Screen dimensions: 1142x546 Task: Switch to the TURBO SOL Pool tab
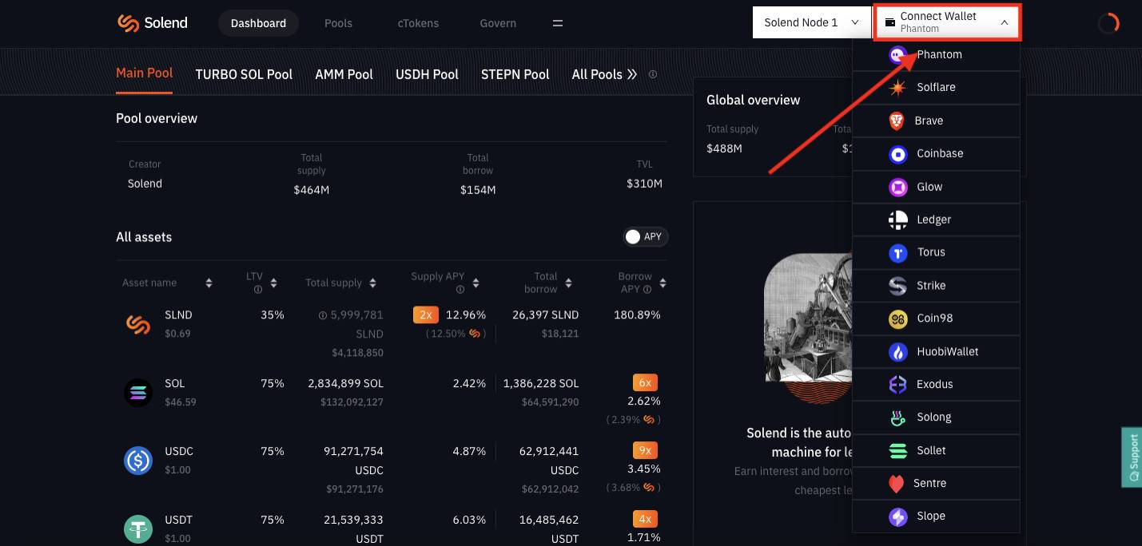(244, 74)
